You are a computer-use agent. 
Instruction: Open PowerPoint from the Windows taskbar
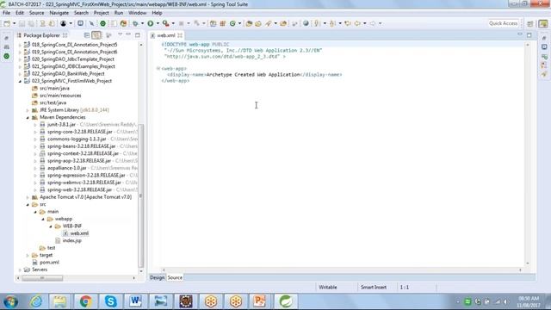pyautogui.click(x=260, y=301)
